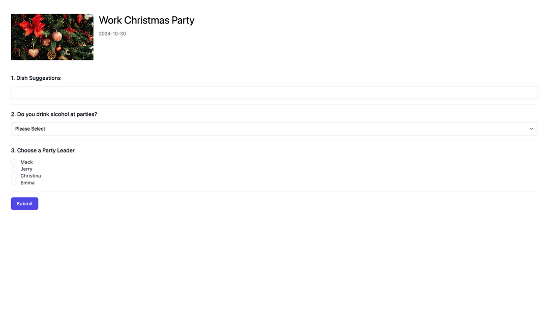Select Mack as party leader
Screen dimensions: 549x310
click(14, 162)
